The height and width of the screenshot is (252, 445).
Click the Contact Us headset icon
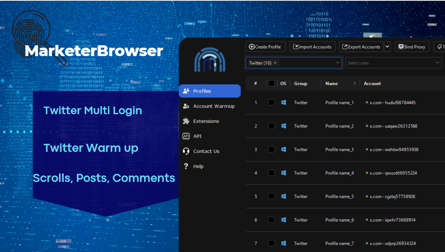click(x=186, y=151)
